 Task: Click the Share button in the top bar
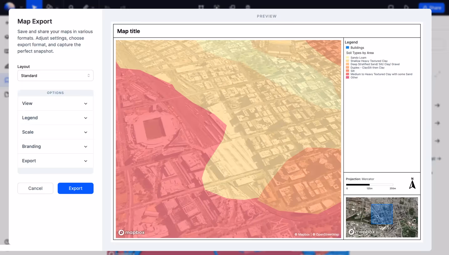432,7
